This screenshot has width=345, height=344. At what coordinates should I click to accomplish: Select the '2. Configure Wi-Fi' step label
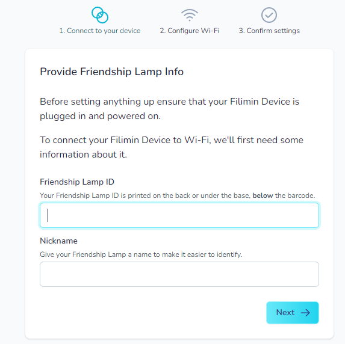tap(190, 31)
